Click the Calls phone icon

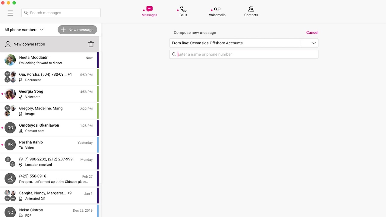pos(183,9)
